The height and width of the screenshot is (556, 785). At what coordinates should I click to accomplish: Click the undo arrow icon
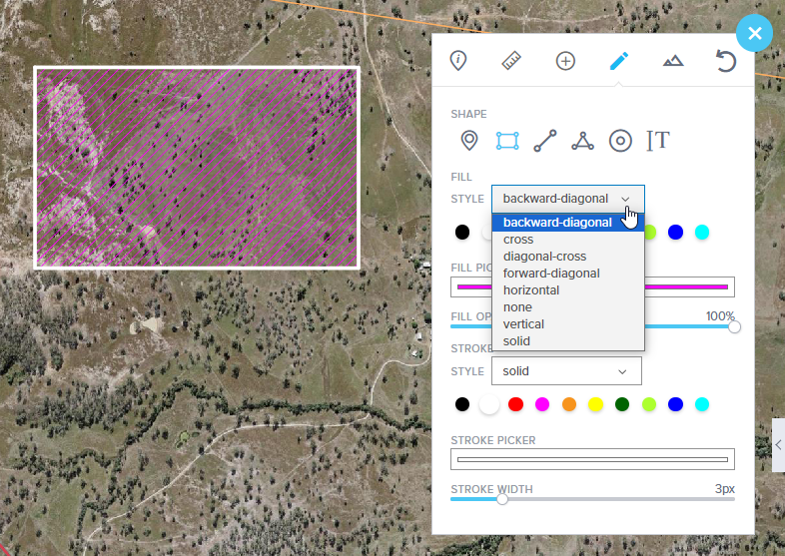click(726, 61)
